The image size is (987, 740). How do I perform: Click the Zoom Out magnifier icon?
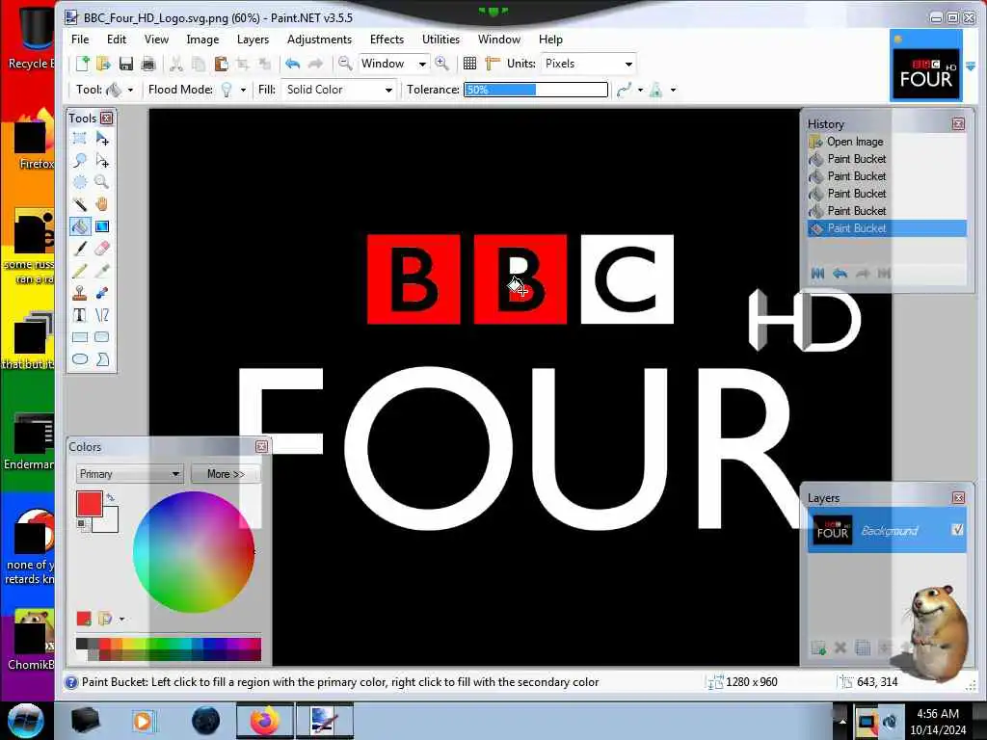pyautogui.click(x=345, y=64)
